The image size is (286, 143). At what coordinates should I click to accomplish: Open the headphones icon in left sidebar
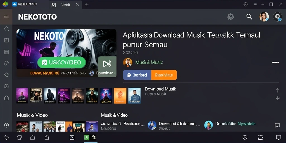[6, 29]
